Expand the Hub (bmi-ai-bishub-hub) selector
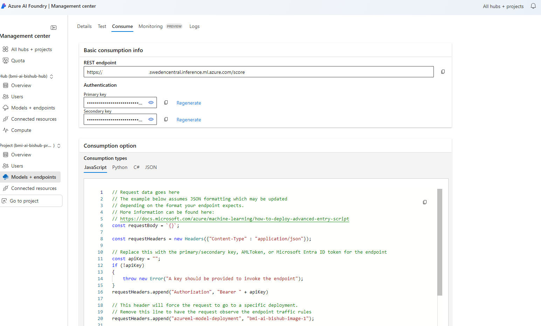Viewport: 541px width, 326px height. [x=51, y=76]
